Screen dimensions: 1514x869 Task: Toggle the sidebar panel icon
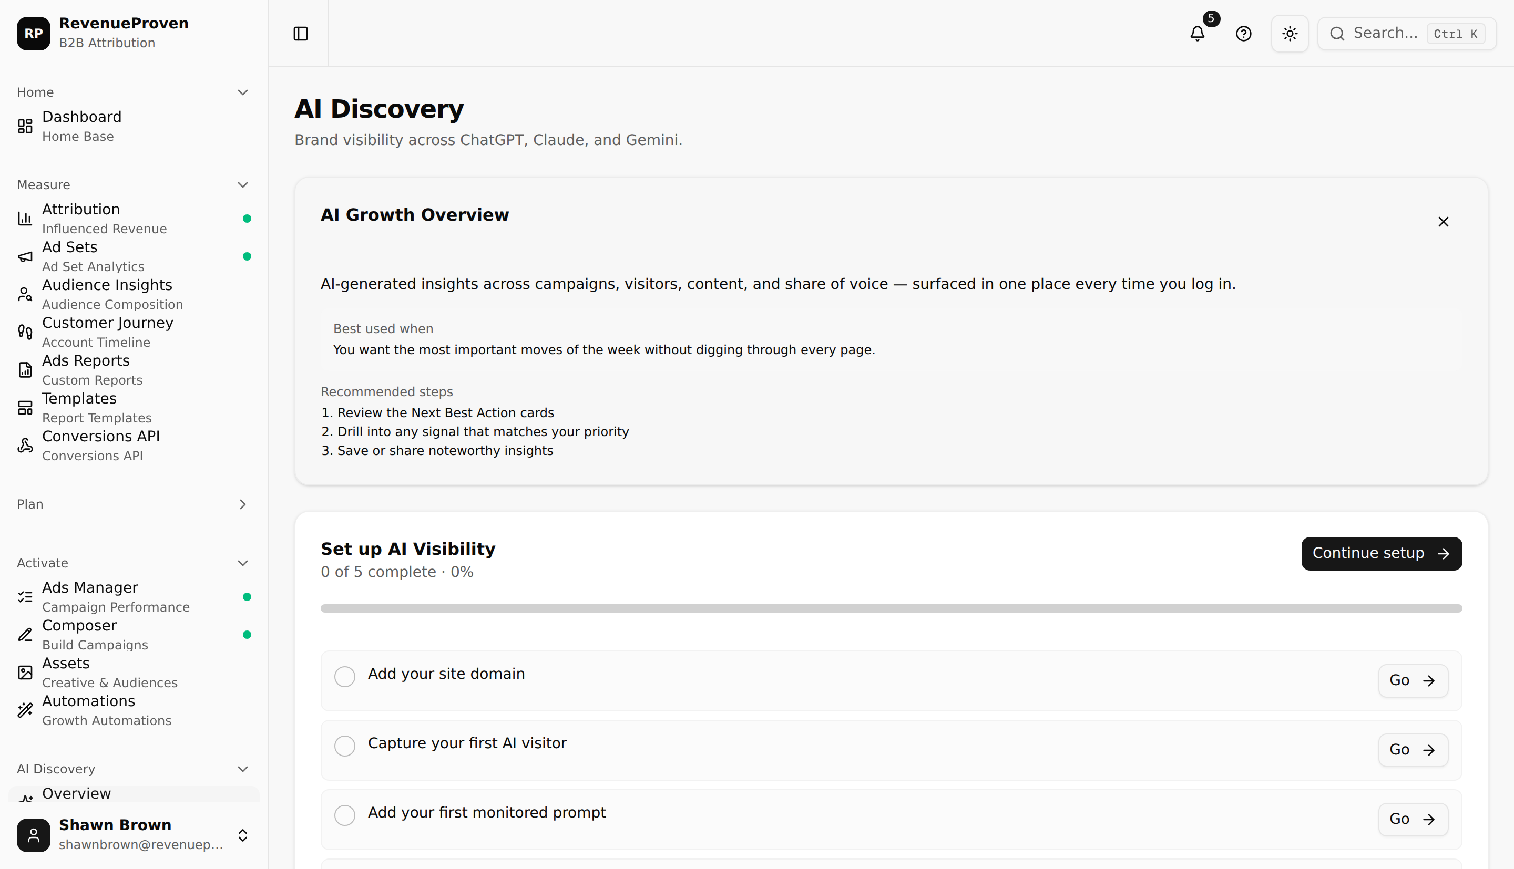click(301, 34)
